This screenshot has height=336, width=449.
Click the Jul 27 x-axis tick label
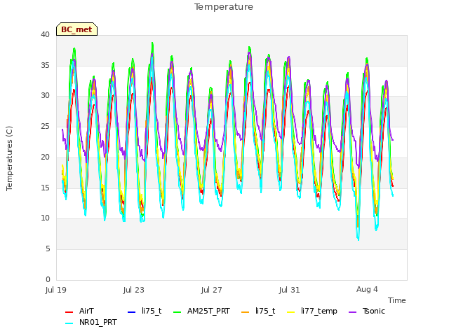pos(212,290)
